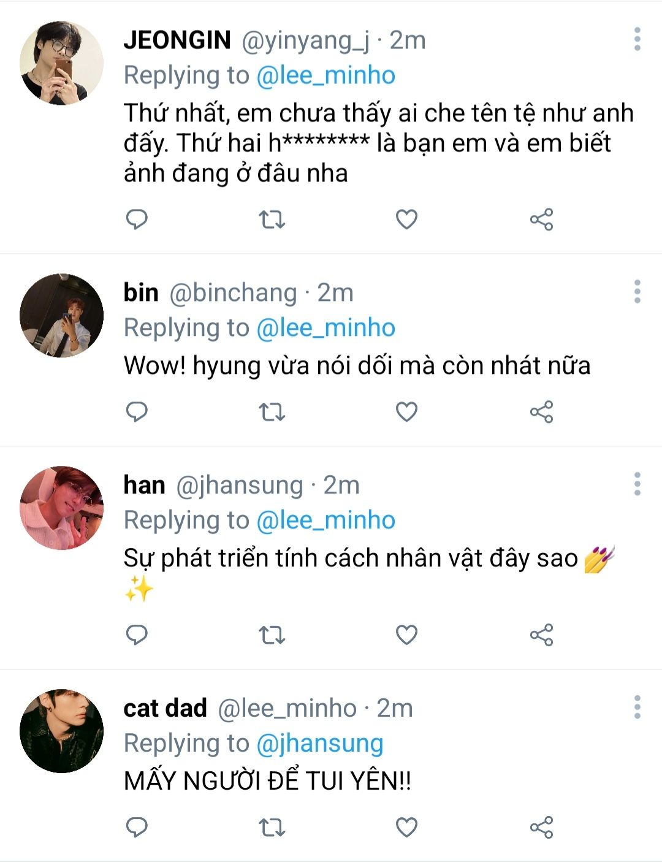View han's profile picture
This screenshot has width=662, height=862.
tap(61, 508)
